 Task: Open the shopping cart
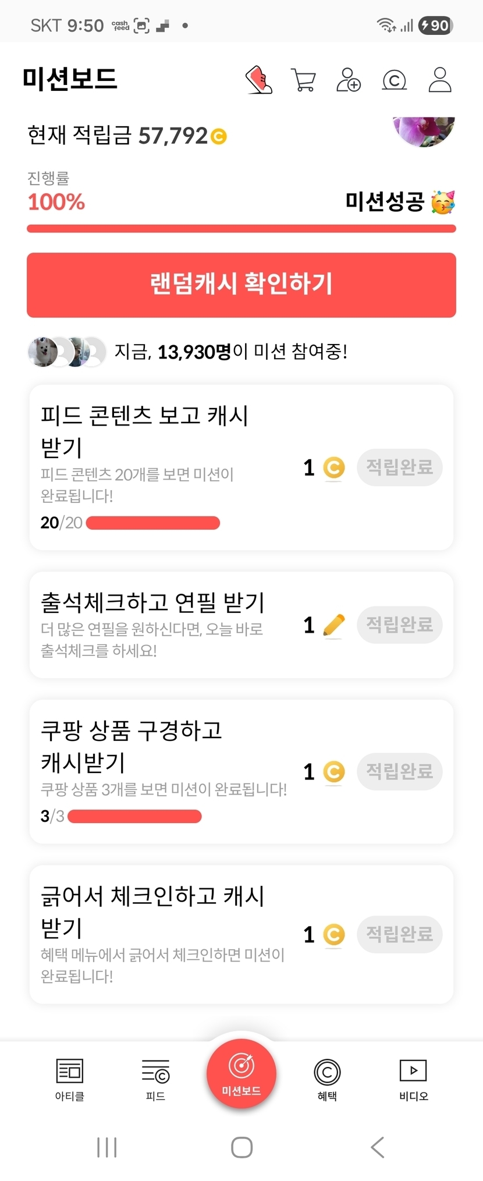tap(303, 80)
